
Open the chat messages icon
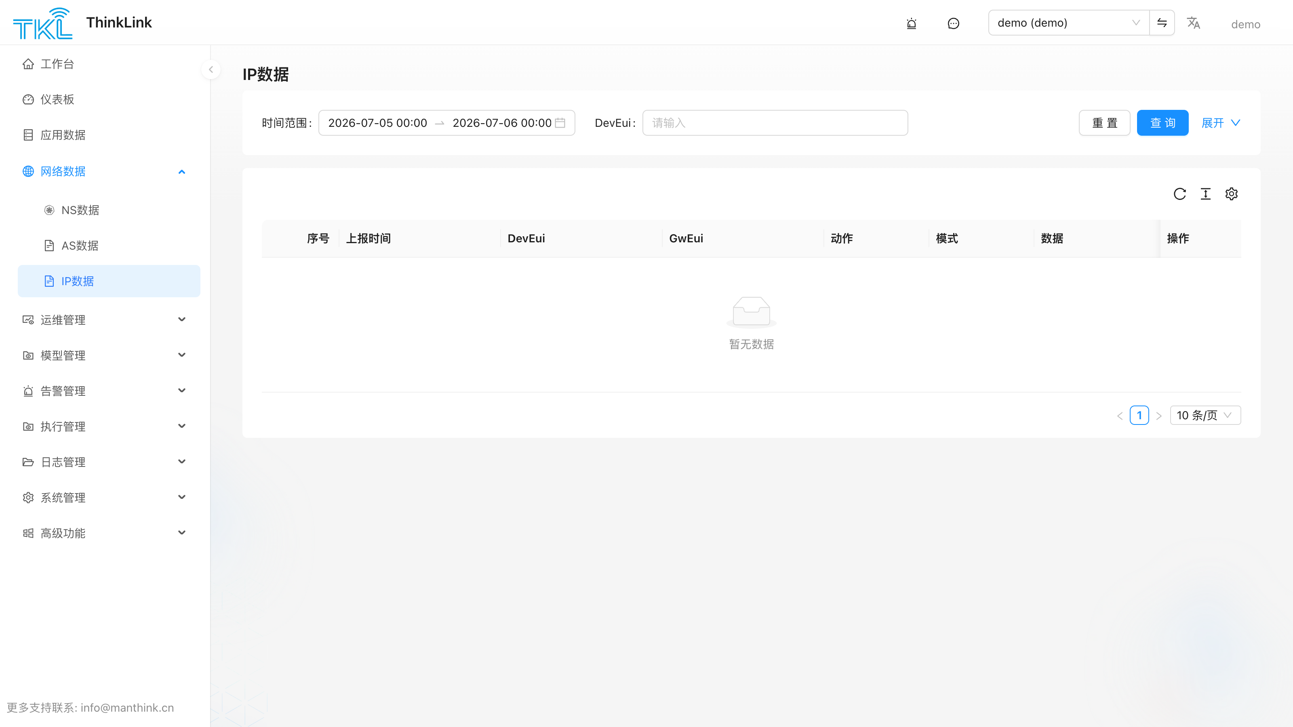point(953,23)
